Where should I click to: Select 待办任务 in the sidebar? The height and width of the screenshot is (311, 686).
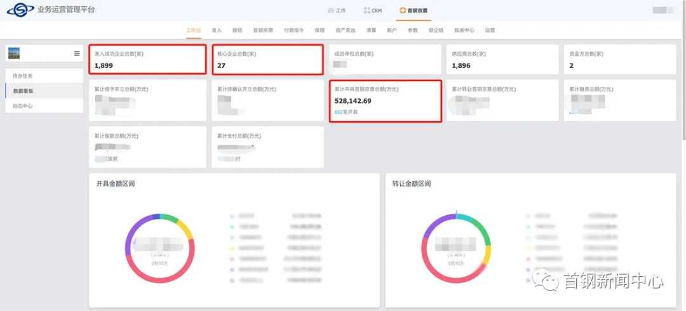click(x=23, y=76)
